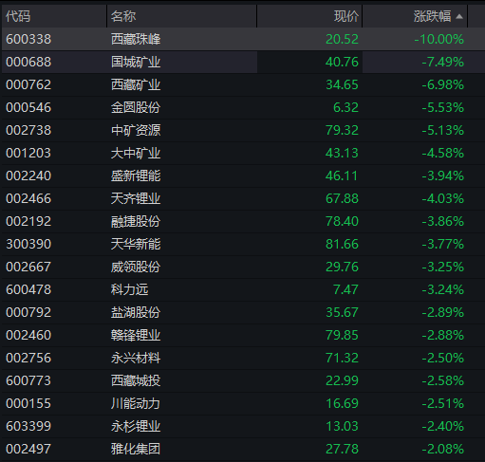Screen dimensions: 485x462
Task: Click price 71.32
Action: pos(342,358)
